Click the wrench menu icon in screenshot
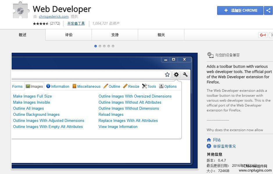Screen dimensions: 273x174 [x=185, y=74]
